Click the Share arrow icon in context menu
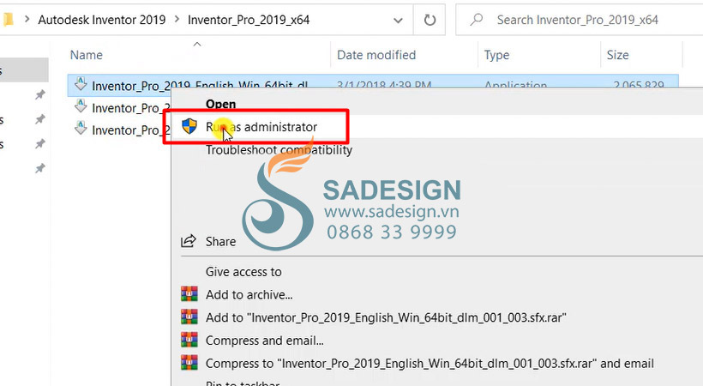 [189, 241]
